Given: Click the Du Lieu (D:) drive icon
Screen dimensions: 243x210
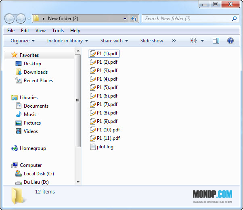Looking at the screenshot, I should point(19,183).
